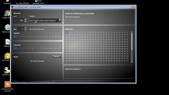Screen dimensions: 169x95
Task: Open the network adapter dropdown
Action: coord(60,20)
